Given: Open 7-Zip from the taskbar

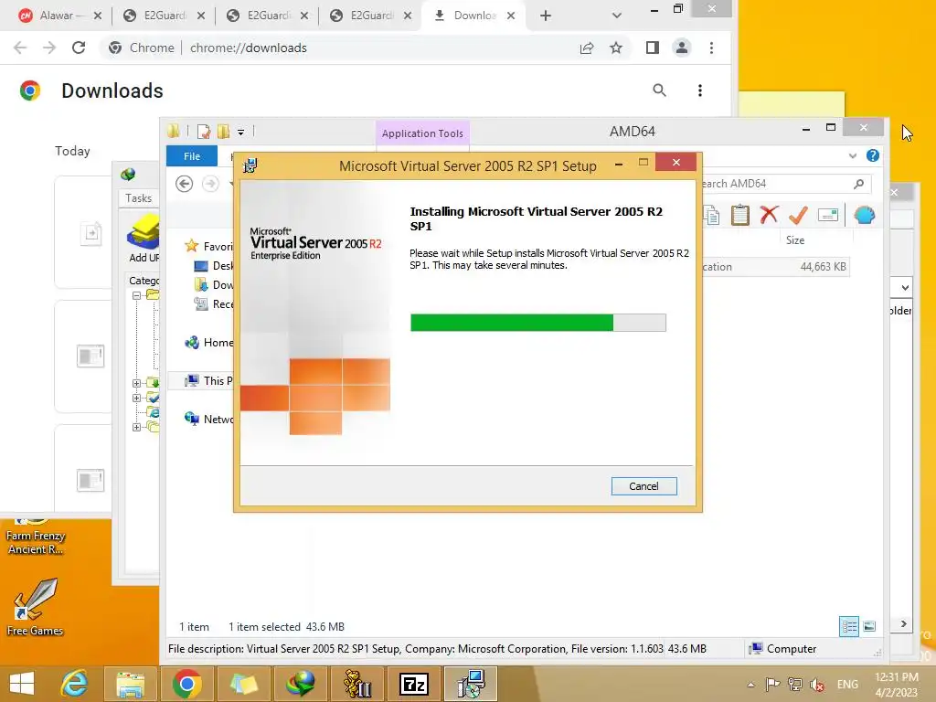Looking at the screenshot, I should (x=414, y=683).
